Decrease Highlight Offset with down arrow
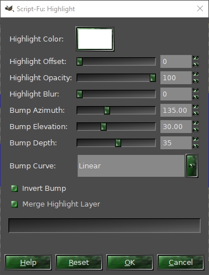Screen dimensions: 209x275 196,65
